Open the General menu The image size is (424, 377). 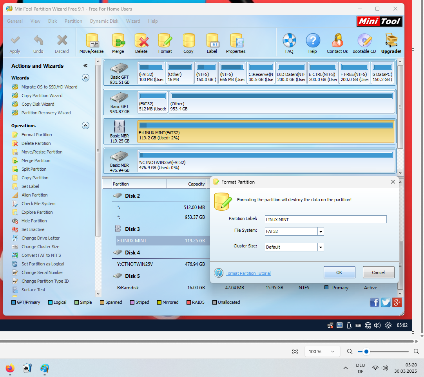point(15,21)
